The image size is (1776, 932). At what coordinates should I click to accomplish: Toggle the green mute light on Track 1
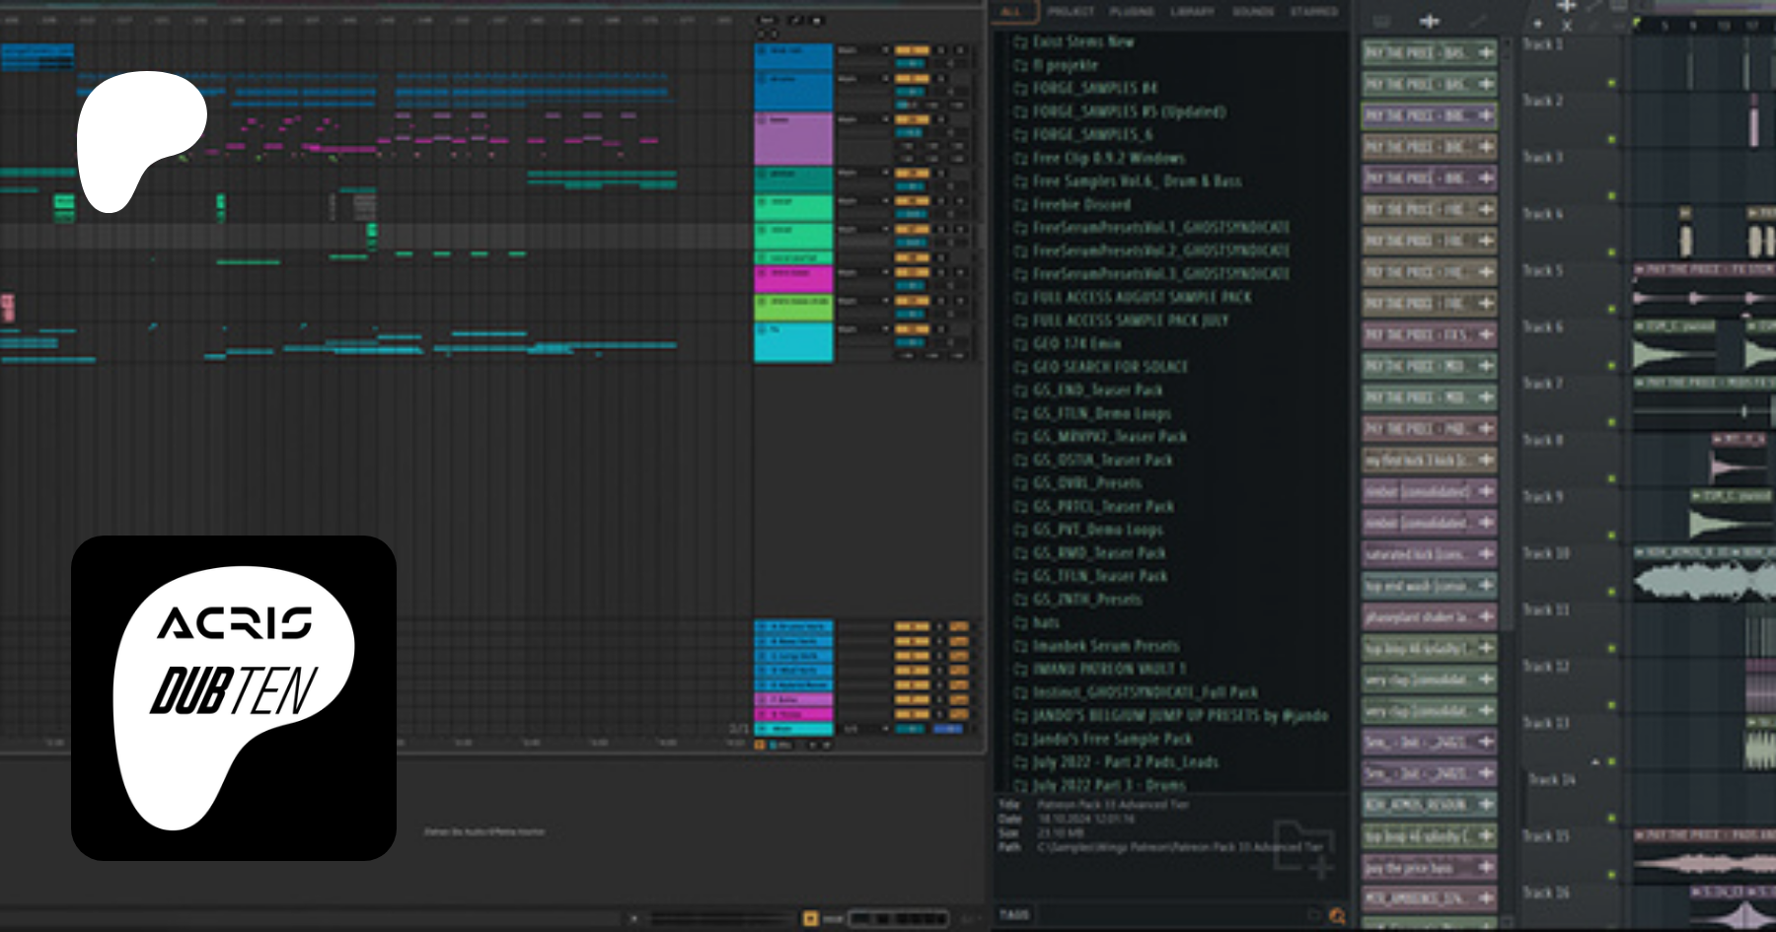coord(1612,84)
